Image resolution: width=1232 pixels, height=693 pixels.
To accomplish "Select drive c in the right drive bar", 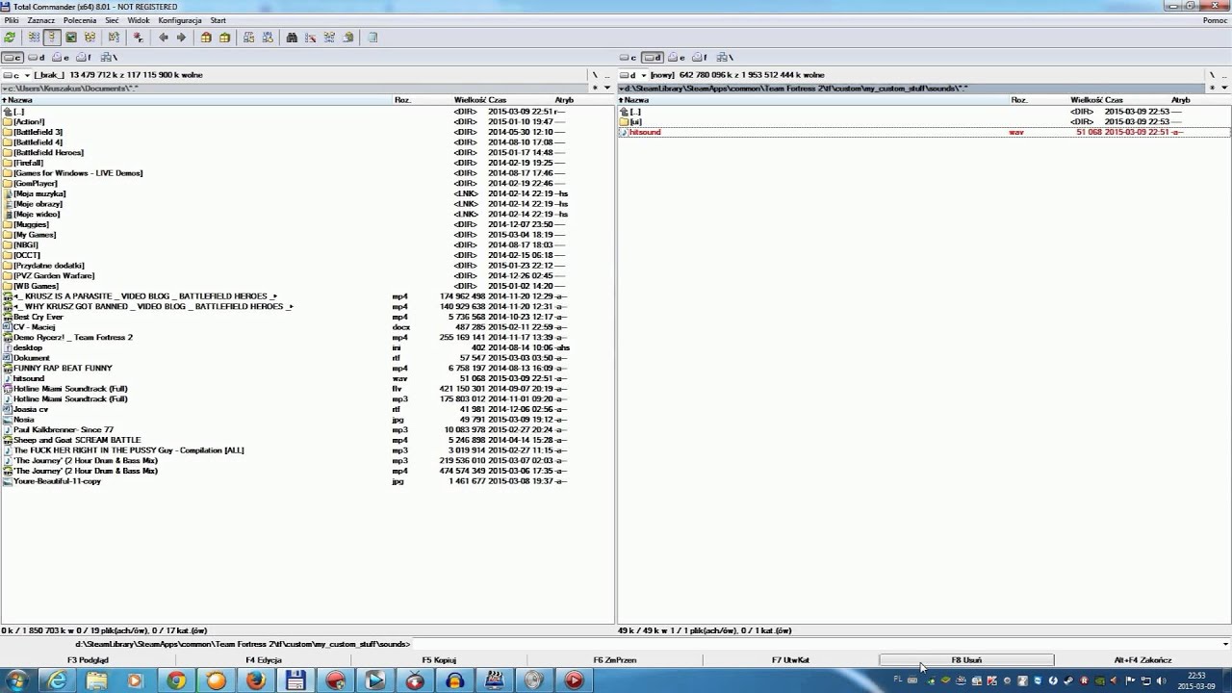I will pyautogui.click(x=629, y=58).
